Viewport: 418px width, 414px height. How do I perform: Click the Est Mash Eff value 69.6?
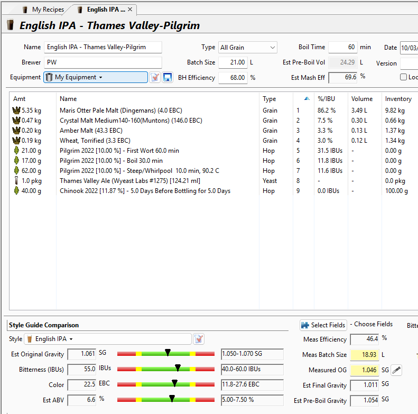(x=343, y=78)
